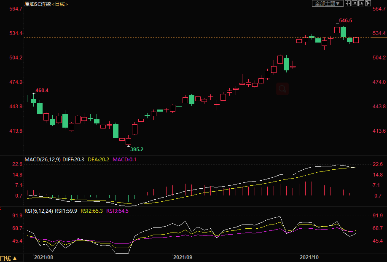Click the RSI(6,12,24) indicator label
387x262 pixels.
pyautogui.click(x=39, y=211)
